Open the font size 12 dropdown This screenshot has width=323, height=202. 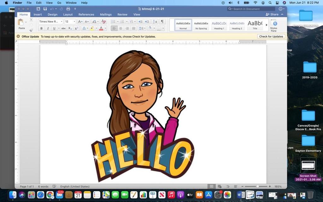tap(74, 21)
